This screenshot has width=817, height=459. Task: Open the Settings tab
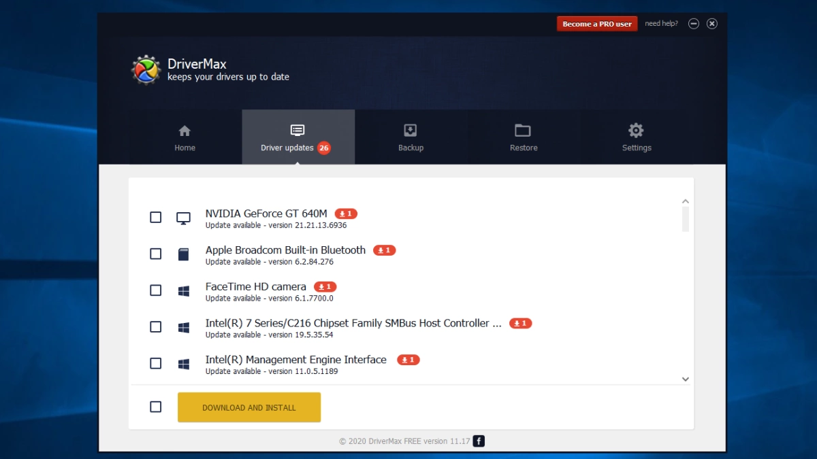click(636, 137)
